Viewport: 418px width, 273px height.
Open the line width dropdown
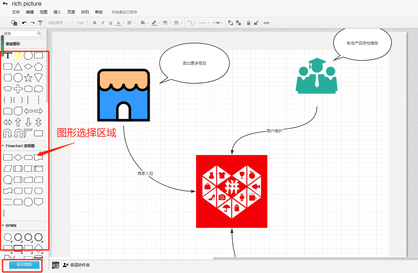tap(167, 23)
